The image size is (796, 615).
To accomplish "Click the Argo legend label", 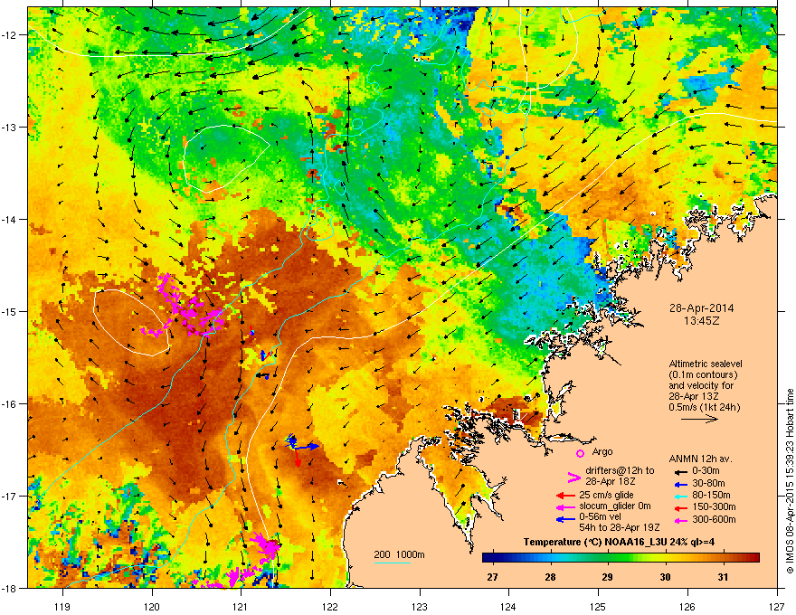I will click(x=602, y=451).
